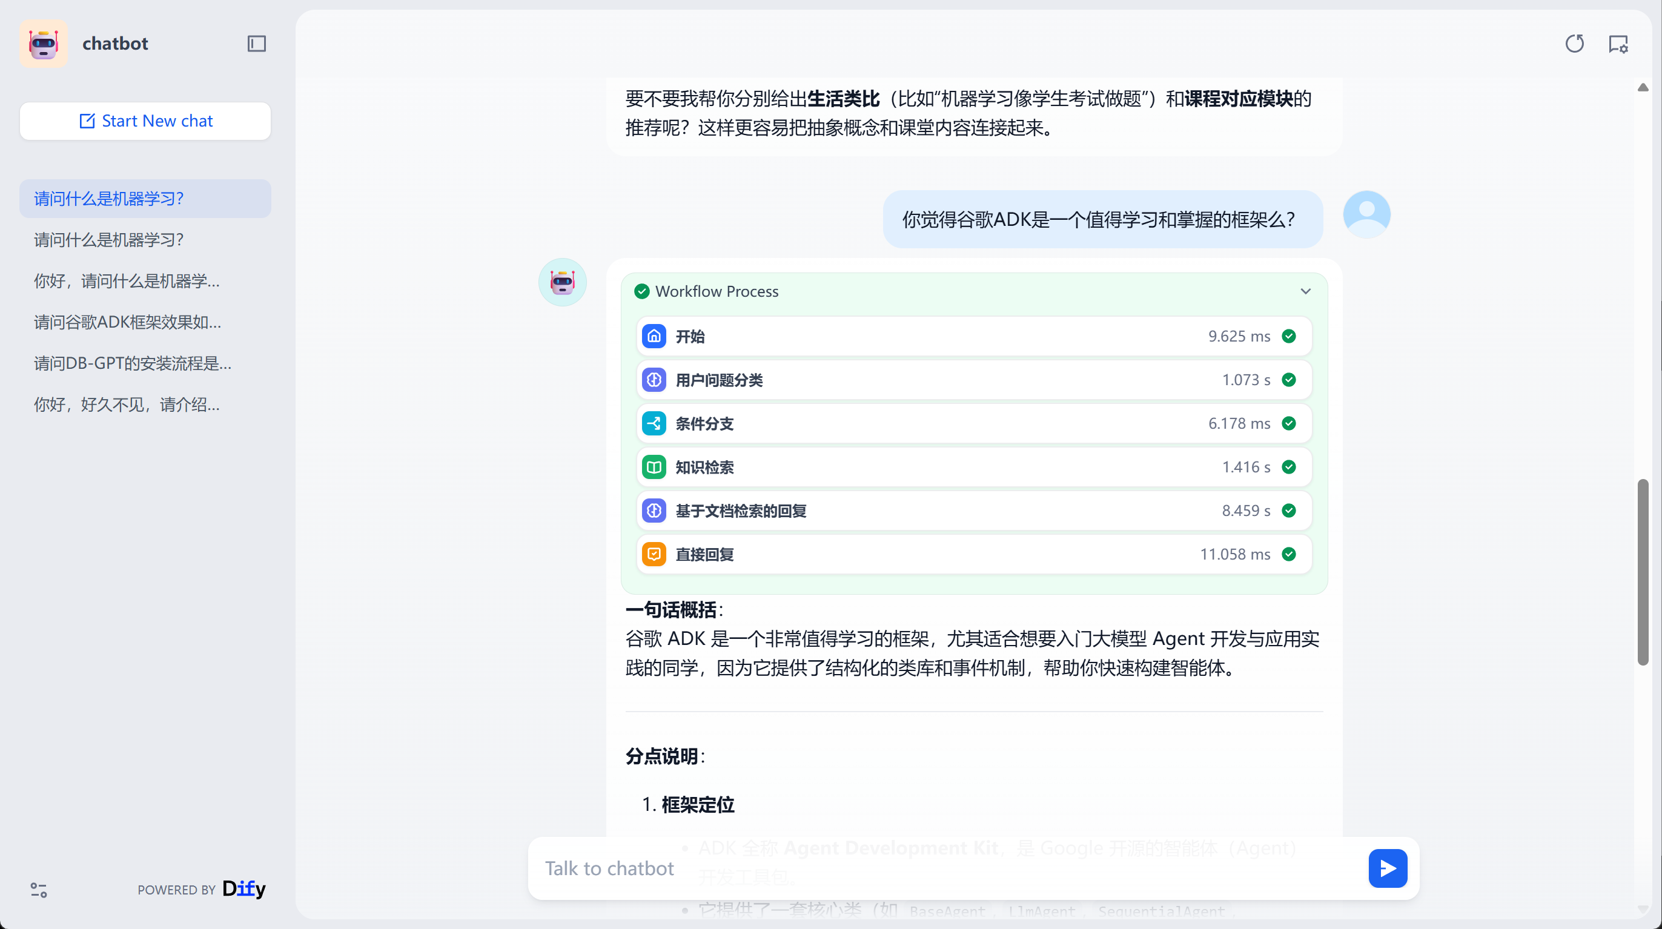Click the 11.058 ms duration value
The width and height of the screenshot is (1662, 929).
[x=1235, y=554]
